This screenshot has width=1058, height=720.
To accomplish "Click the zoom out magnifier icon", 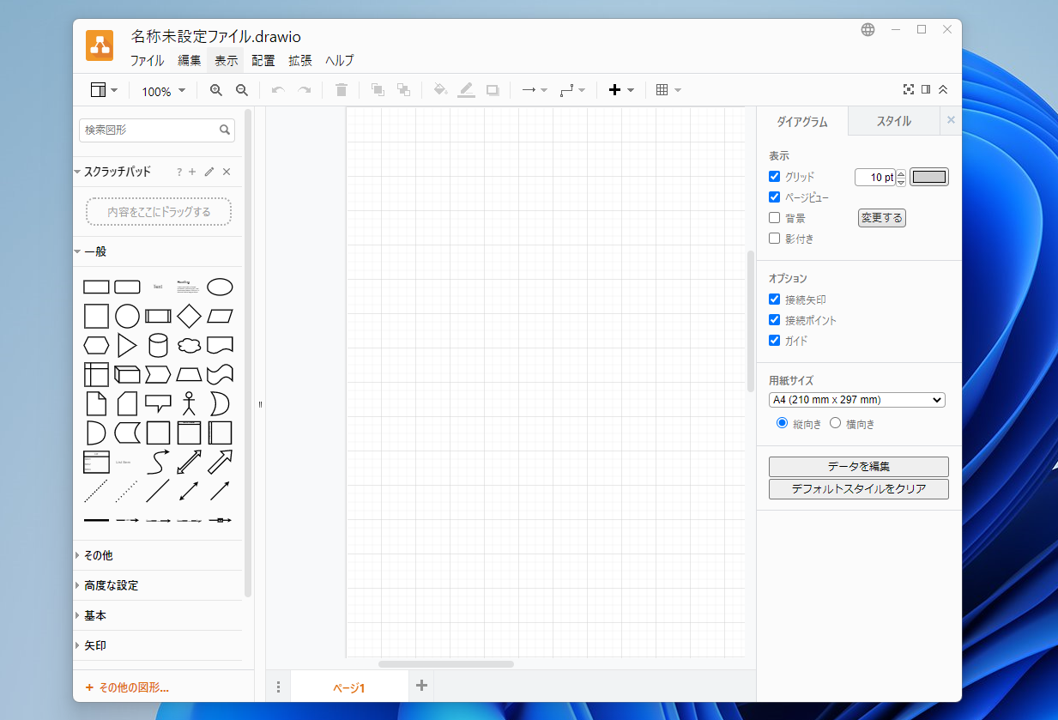I will click(x=242, y=90).
